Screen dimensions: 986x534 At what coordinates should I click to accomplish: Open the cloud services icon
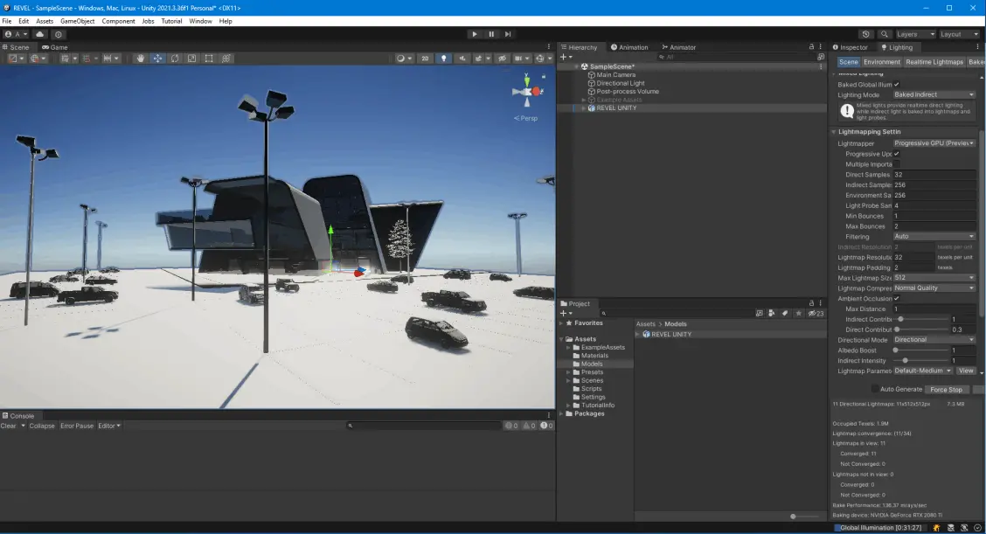(39, 34)
